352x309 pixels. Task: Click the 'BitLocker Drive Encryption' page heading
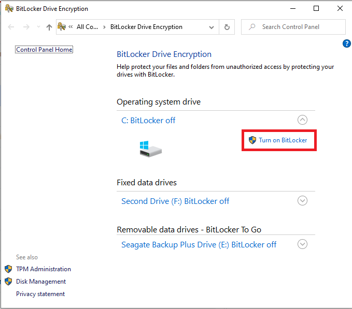[164, 54]
